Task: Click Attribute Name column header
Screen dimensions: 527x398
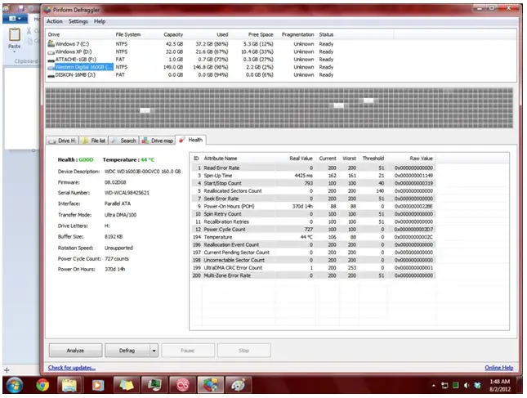Action: 221,158
